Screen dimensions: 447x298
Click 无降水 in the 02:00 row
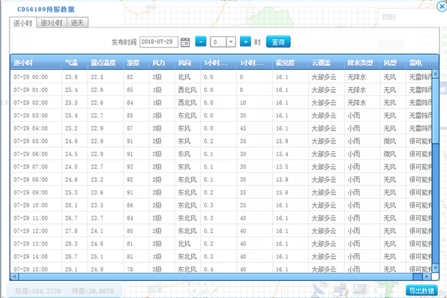point(357,103)
